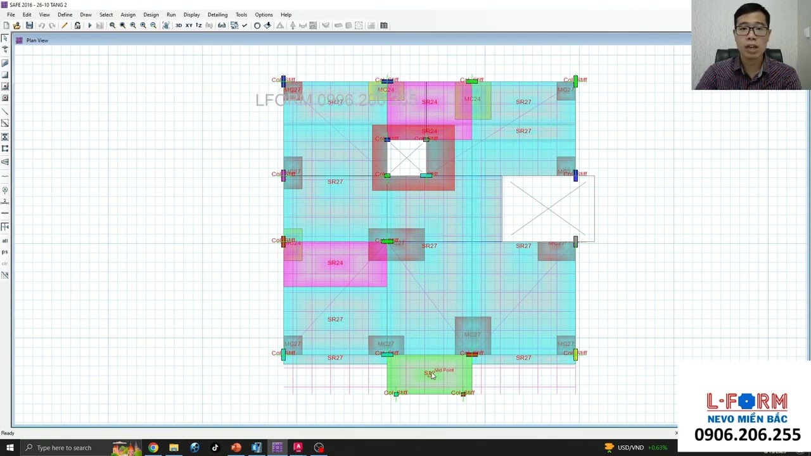Image resolution: width=811 pixels, height=456 pixels.
Task: Click the 'clr' clear selection button
Action: (5, 263)
